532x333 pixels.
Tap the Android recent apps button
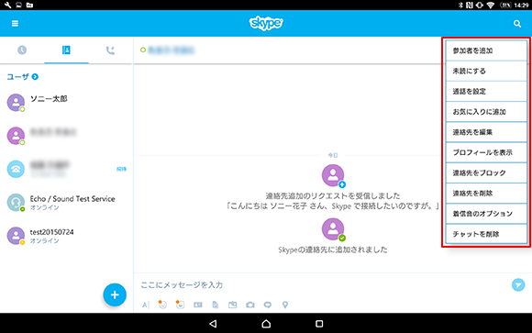(319, 324)
